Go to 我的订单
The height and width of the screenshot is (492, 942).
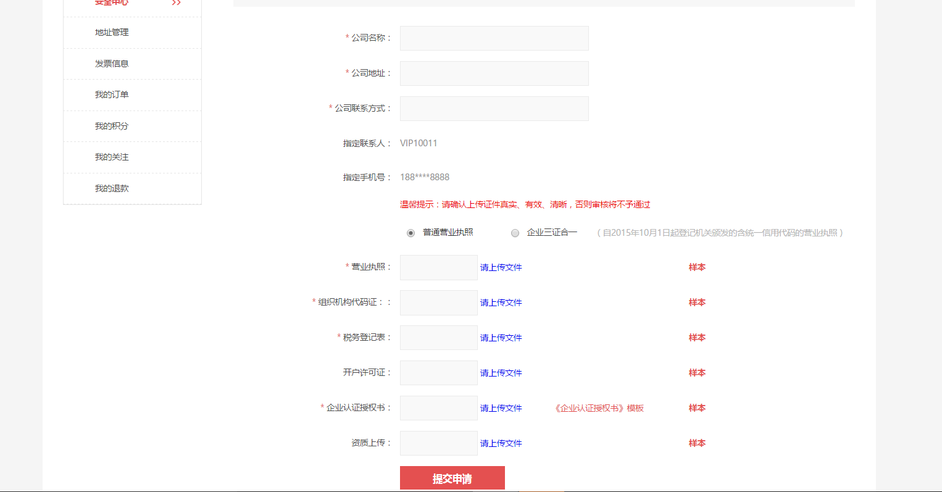112,94
